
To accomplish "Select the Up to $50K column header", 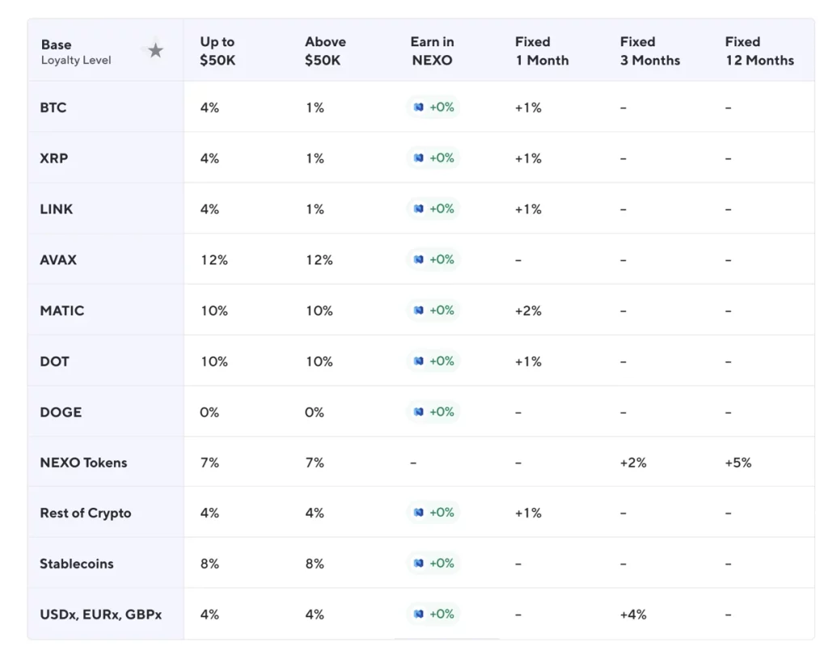I will (x=218, y=51).
